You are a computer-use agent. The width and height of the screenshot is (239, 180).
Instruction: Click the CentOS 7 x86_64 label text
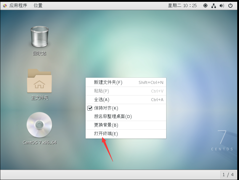[40, 142]
